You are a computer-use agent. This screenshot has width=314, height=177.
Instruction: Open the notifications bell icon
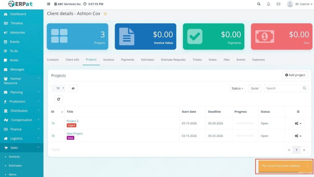click(x=269, y=4)
